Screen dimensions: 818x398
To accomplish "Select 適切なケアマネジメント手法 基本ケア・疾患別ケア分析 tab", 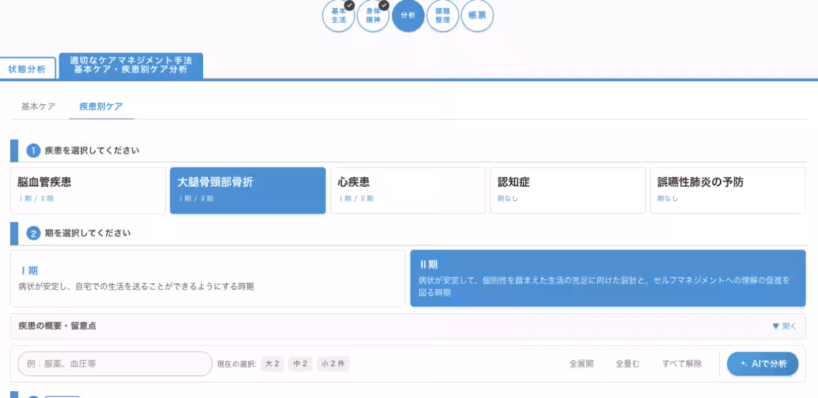I will pos(131,65).
